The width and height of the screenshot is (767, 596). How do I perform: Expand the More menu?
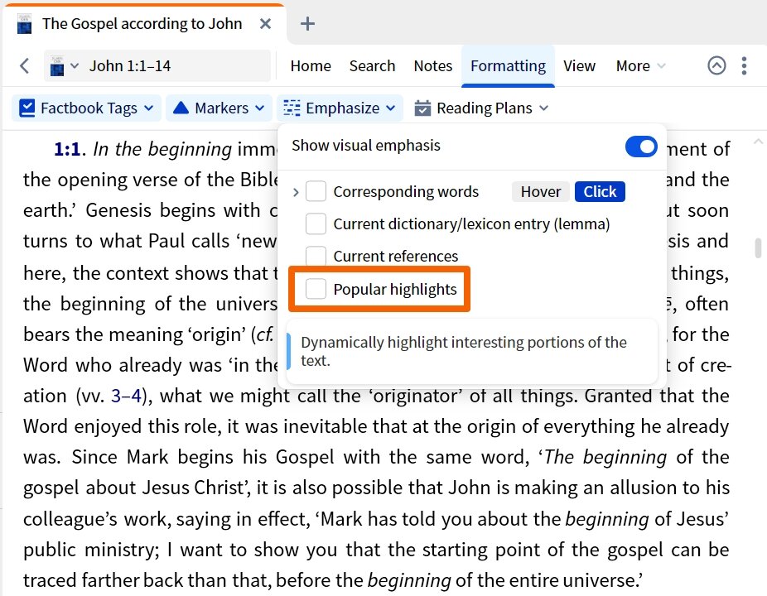pos(640,65)
